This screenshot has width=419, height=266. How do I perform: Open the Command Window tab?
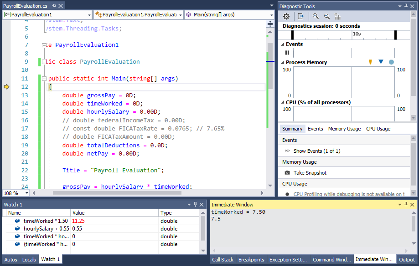coord(331,260)
